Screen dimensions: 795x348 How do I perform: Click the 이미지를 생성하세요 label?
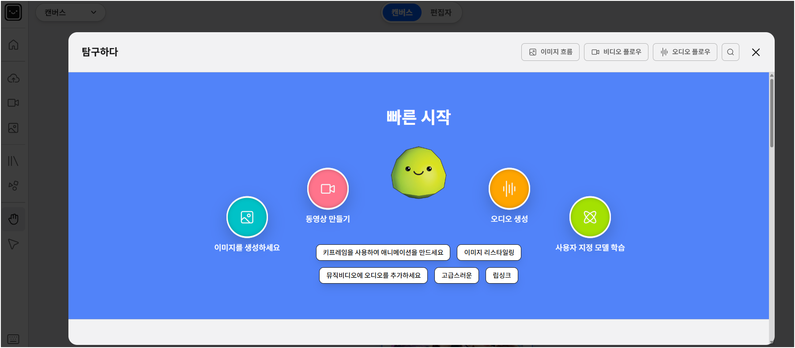[x=247, y=248]
